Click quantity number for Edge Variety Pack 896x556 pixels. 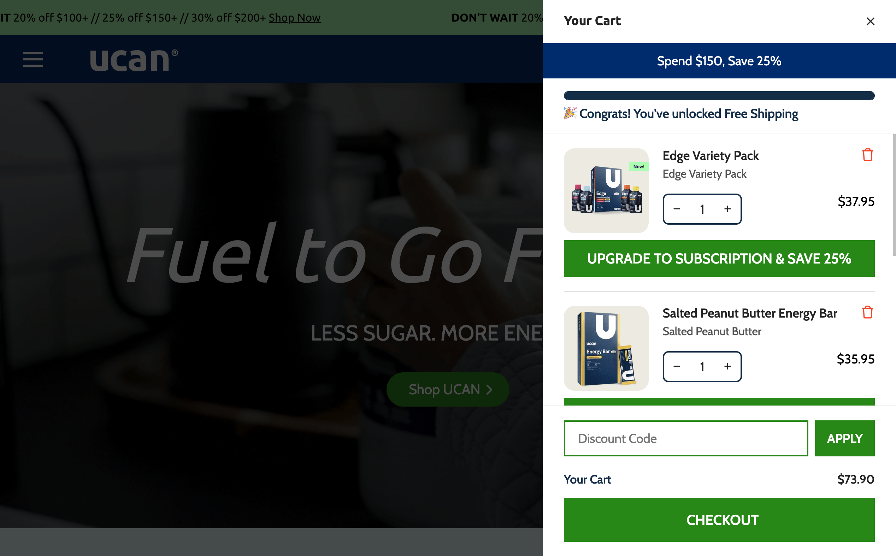click(x=702, y=209)
